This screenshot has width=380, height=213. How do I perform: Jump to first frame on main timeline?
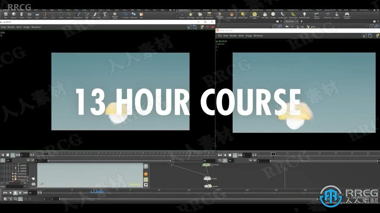coord(5,193)
